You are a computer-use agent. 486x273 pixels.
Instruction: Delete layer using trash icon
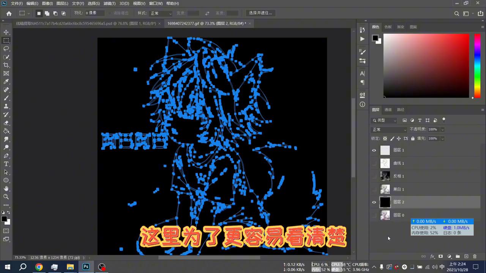coord(475,257)
